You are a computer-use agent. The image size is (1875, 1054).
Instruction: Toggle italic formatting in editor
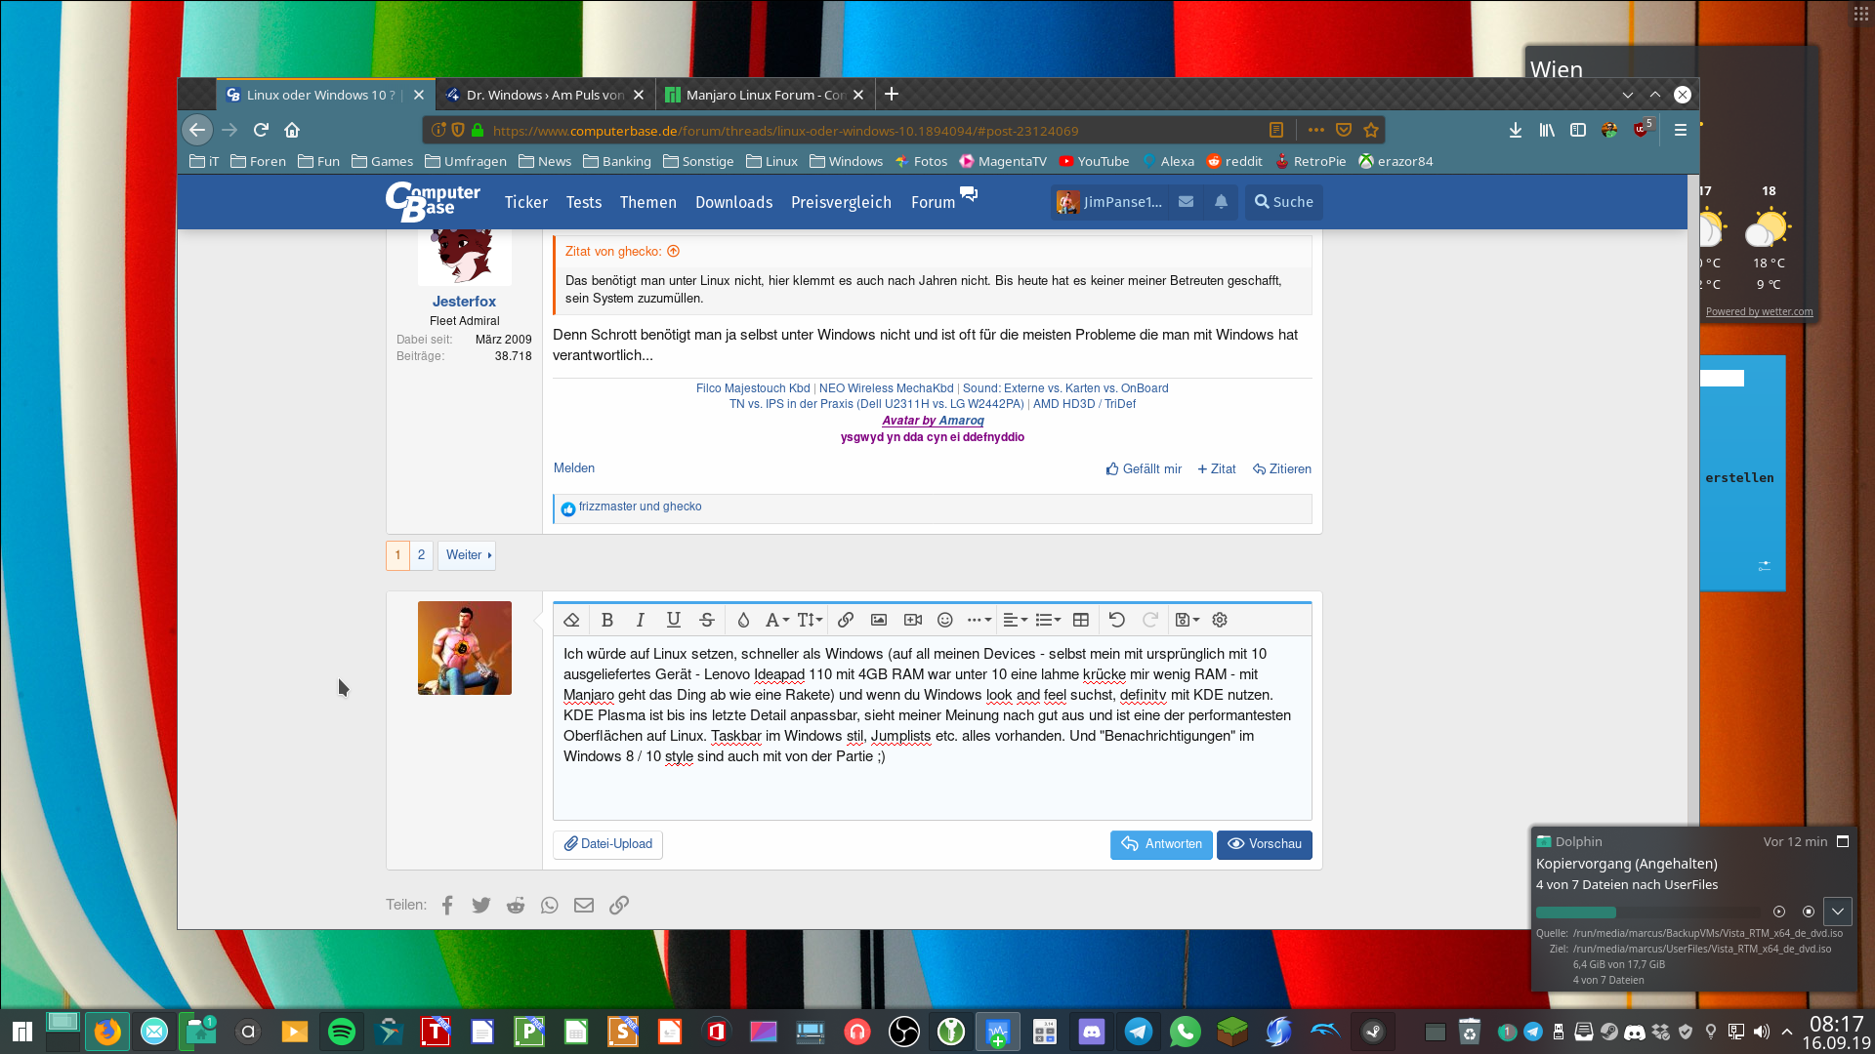tap(641, 620)
